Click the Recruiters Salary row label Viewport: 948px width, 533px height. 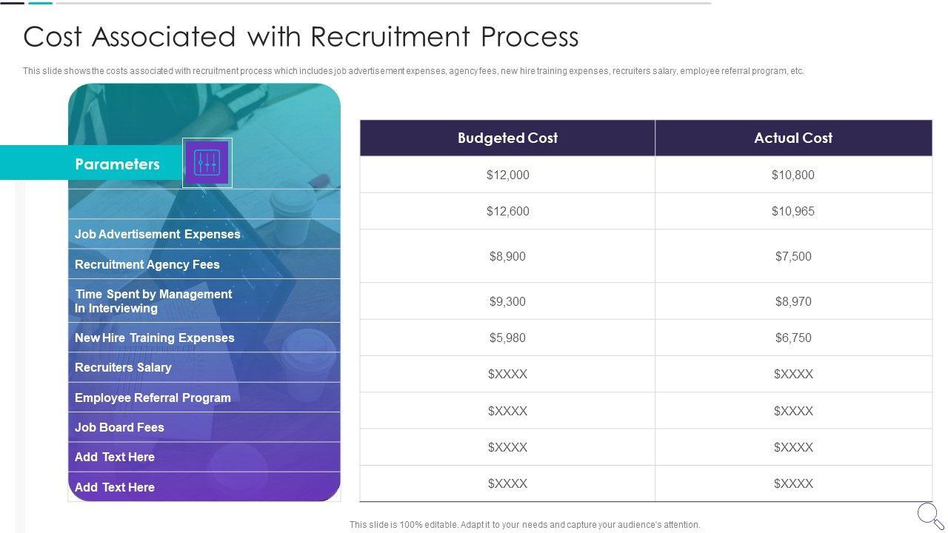pos(123,367)
